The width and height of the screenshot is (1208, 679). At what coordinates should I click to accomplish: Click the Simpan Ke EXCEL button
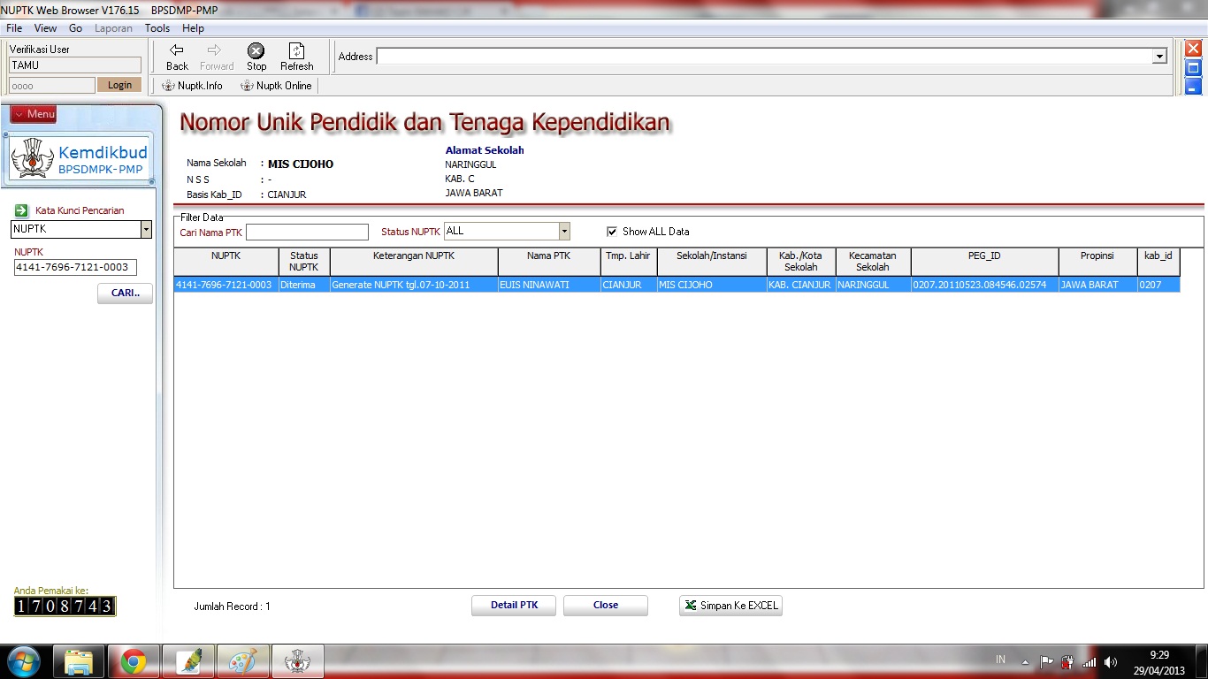pos(730,606)
